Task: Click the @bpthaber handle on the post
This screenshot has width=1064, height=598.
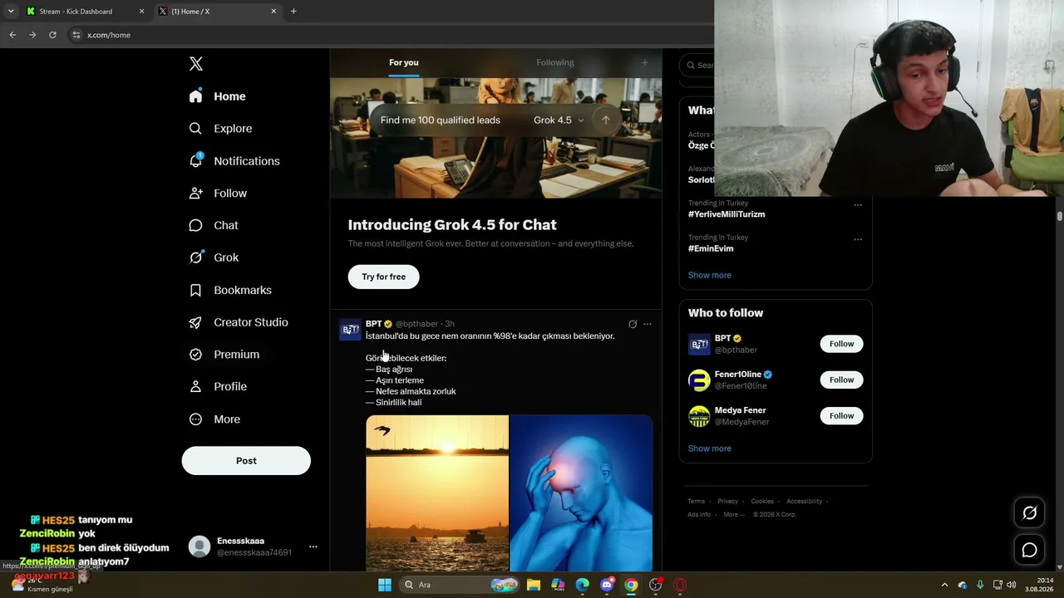Action: coord(418,324)
